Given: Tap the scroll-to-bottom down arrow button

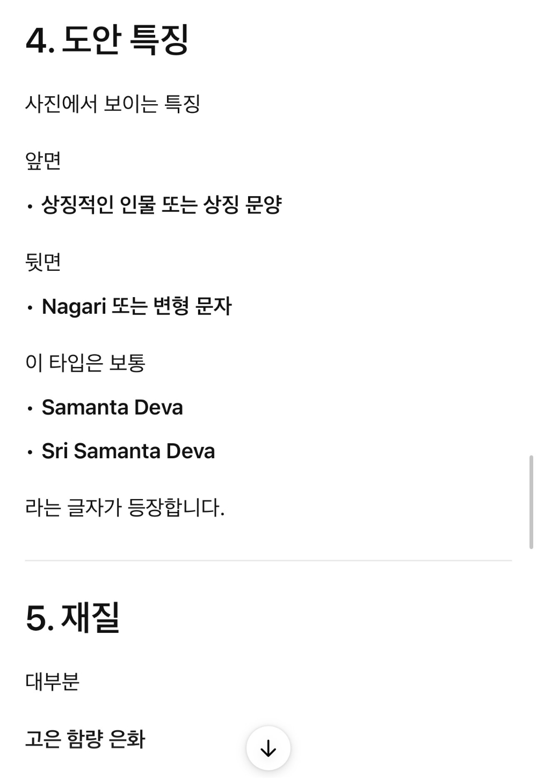Looking at the screenshot, I should click(x=268, y=748).
